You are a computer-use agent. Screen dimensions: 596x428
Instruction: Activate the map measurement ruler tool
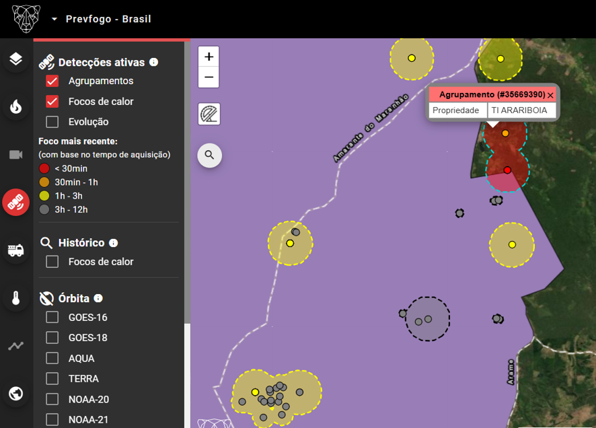[x=209, y=114]
